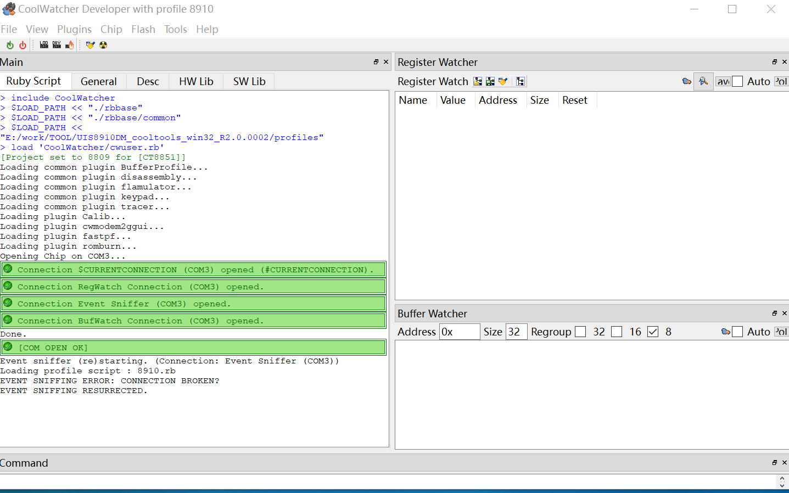Click the LOD FLSH toolbar icon
The height and width of the screenshot is (493, 789).
[44, 45]
